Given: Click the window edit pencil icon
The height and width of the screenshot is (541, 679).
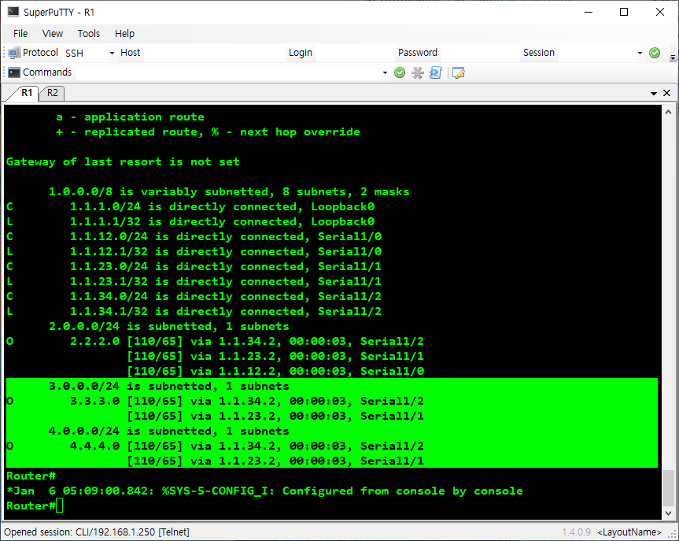Looking at the screenshot, I should click(x=458, y=72).
